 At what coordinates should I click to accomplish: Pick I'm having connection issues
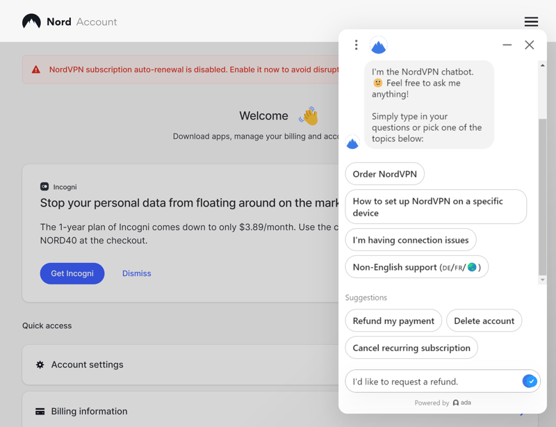411,240
